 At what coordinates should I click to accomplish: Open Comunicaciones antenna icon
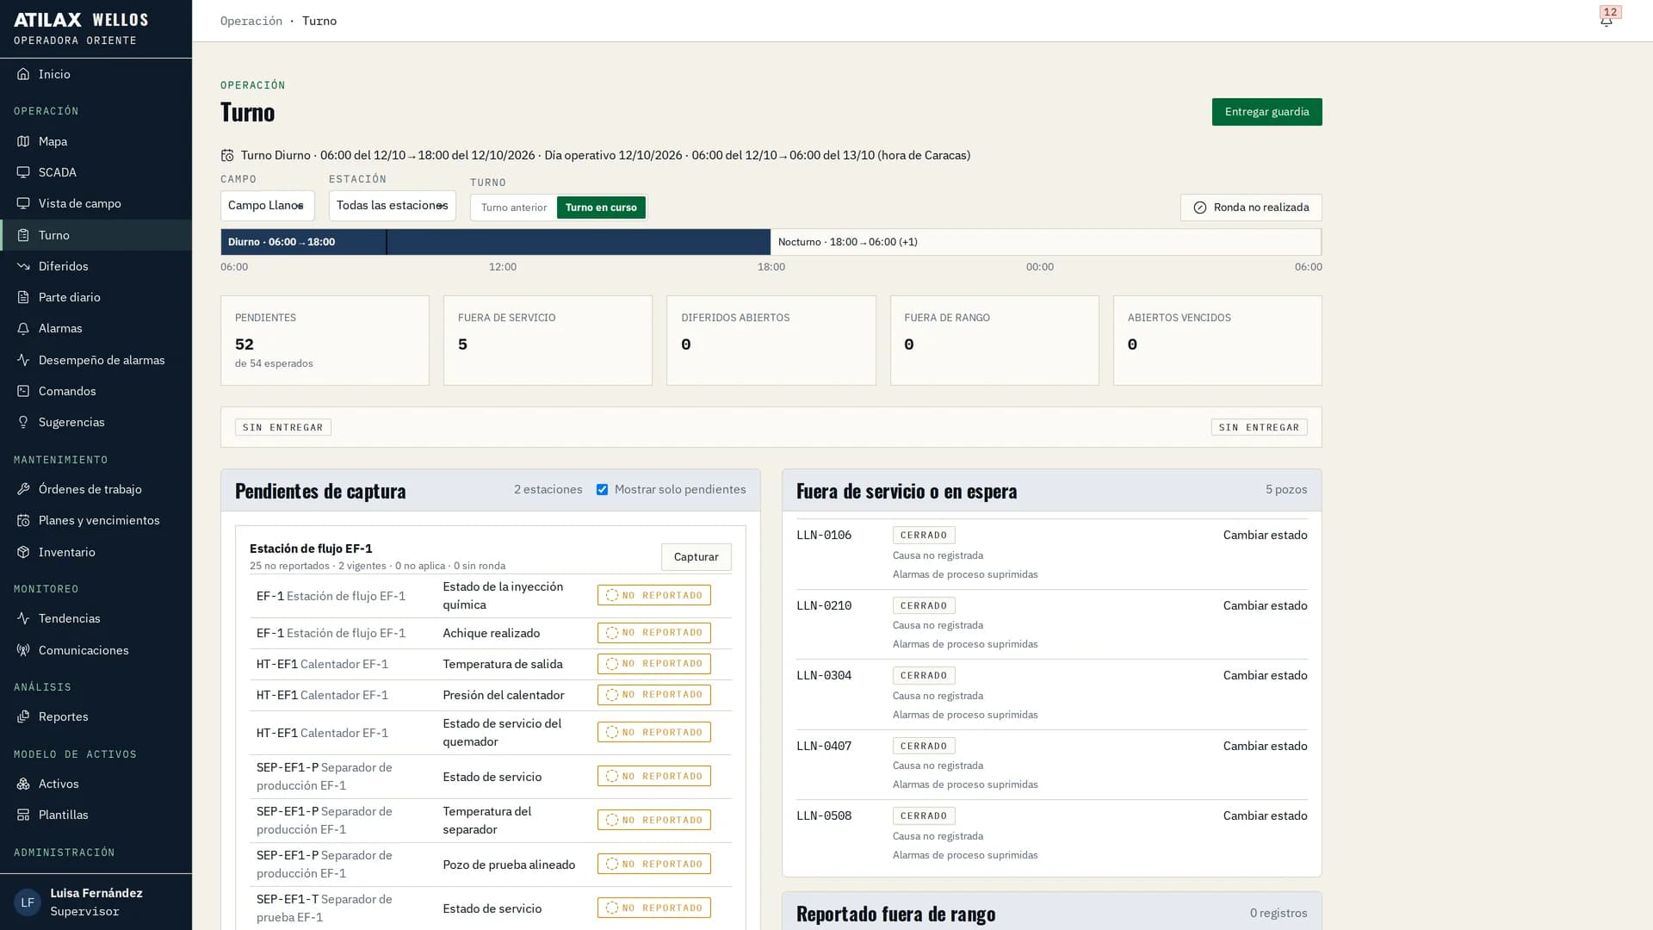tap(23, 650)
